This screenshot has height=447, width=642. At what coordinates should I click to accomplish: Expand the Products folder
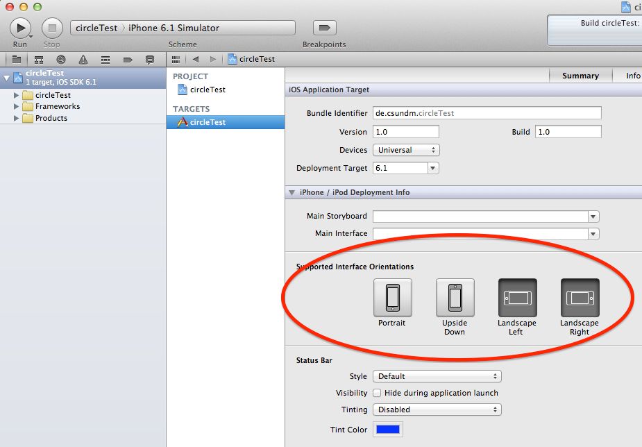(17, 118)
